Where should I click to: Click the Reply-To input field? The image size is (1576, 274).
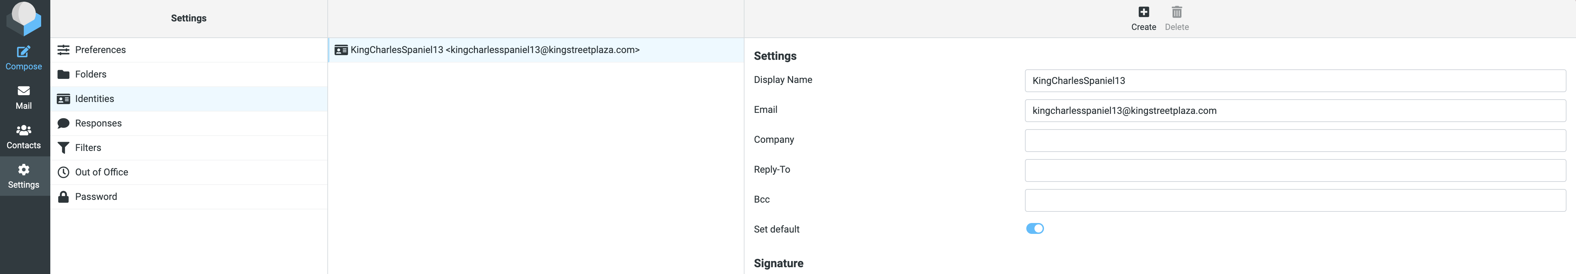1295,171
